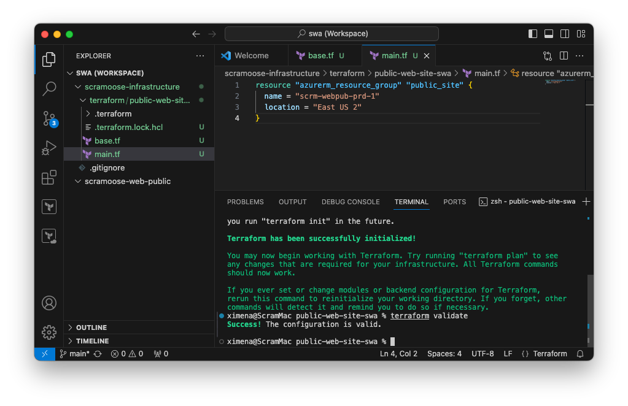Click the editor minimap preview
628x406 pixels.
(560, 82)
